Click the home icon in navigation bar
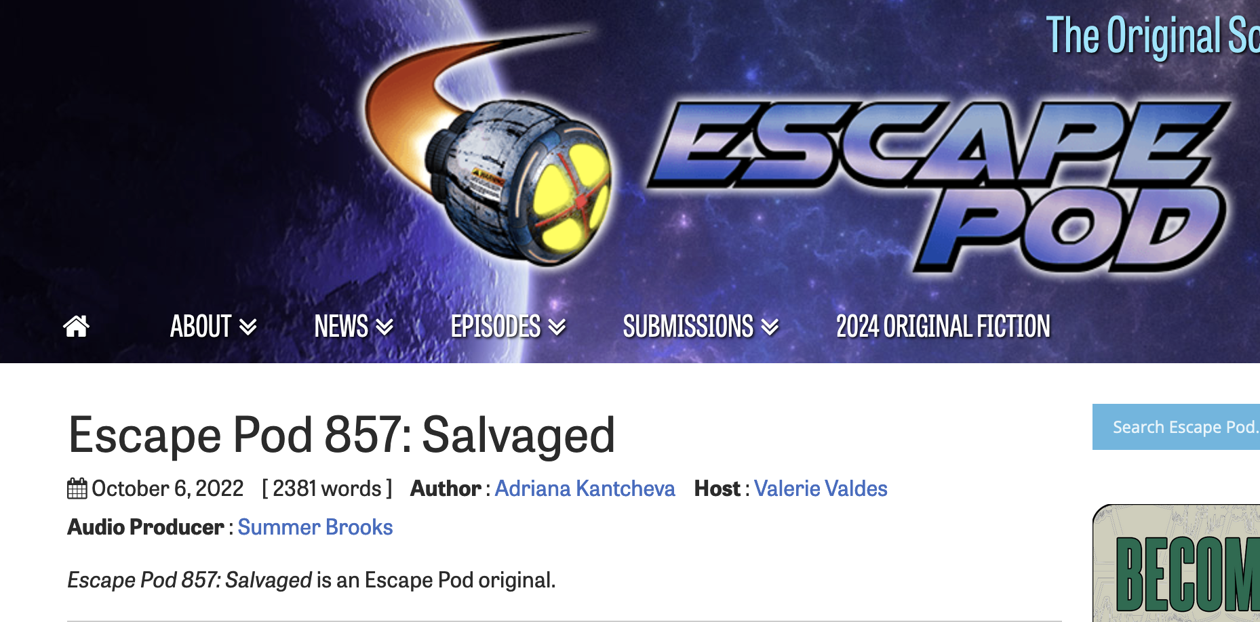This screenshot has height=622, width=1260. click(x=76, y=326)
